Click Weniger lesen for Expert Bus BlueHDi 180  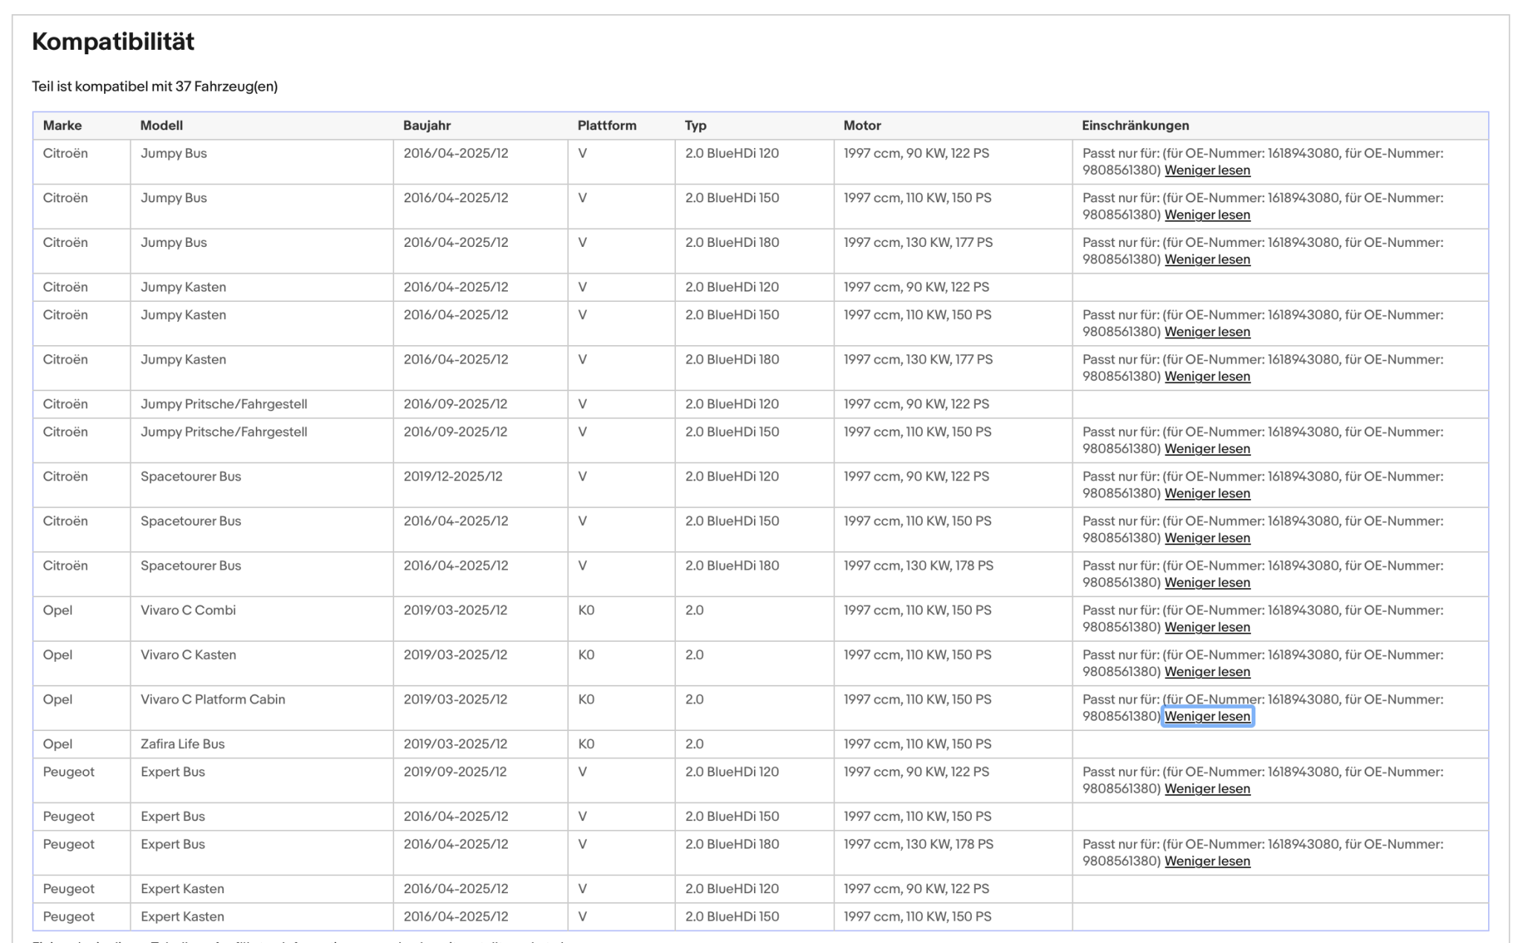click(1207, 861)
